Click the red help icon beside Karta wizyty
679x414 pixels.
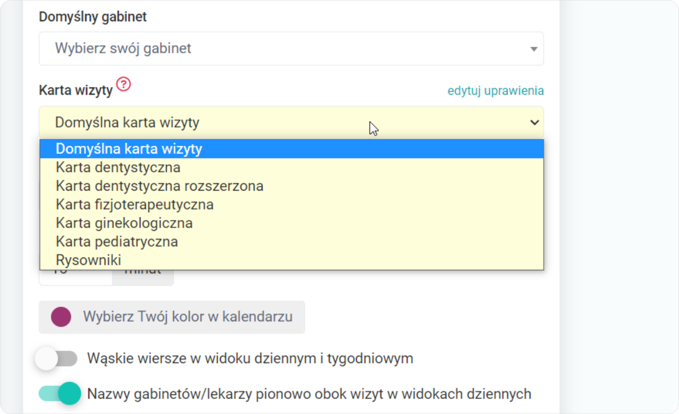tap(123, 84)
